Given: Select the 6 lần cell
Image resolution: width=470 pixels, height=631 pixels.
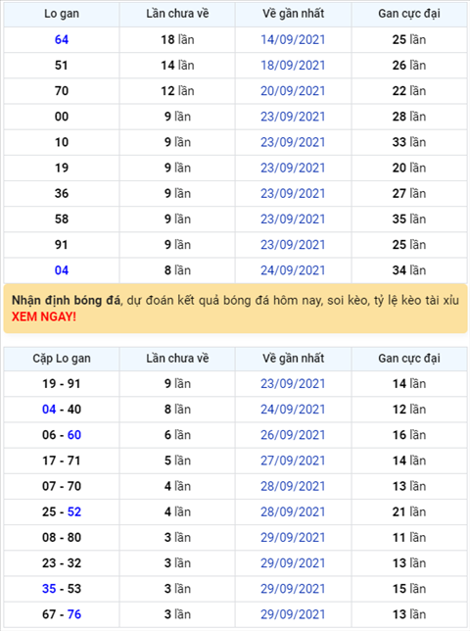Looking at the screenshot, I should 177,435.
